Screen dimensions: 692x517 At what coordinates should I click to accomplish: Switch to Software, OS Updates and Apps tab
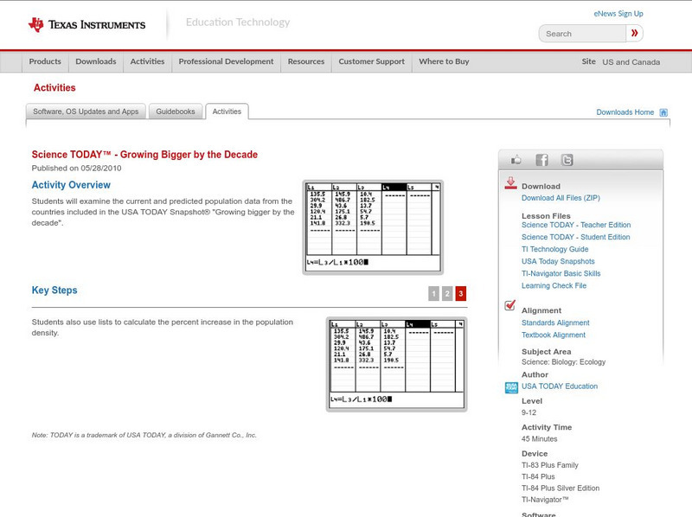point(86,112)
